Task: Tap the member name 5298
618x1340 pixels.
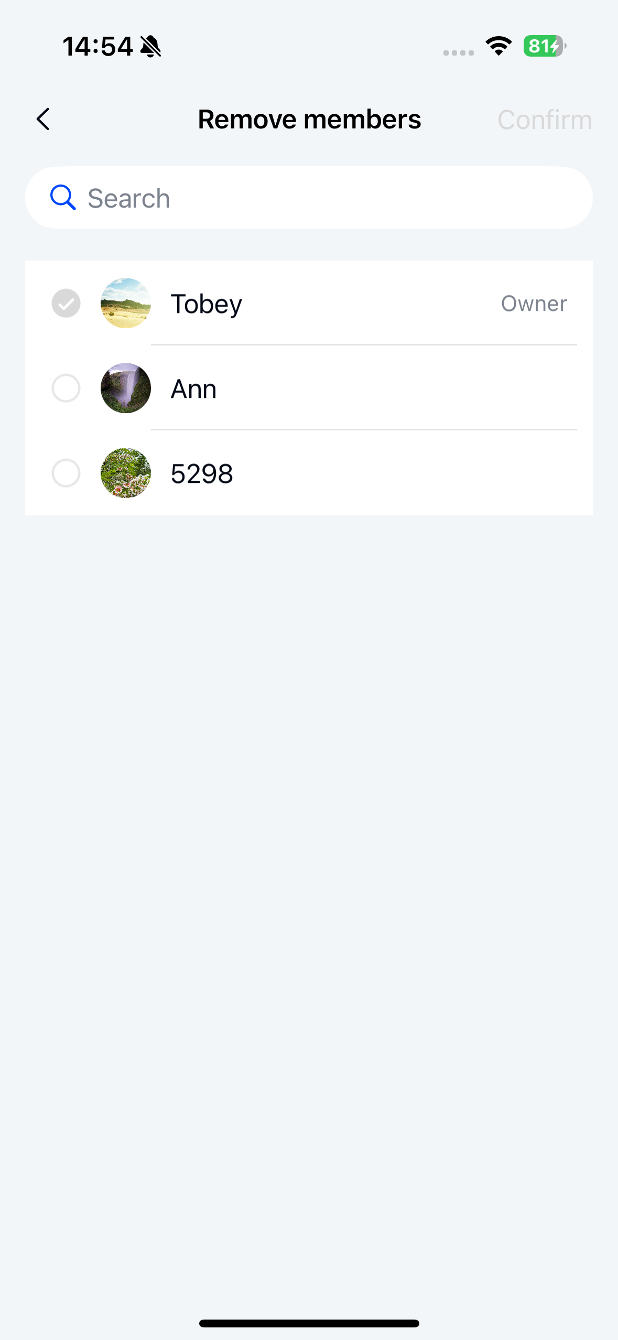Action: (x=202, y=474)
